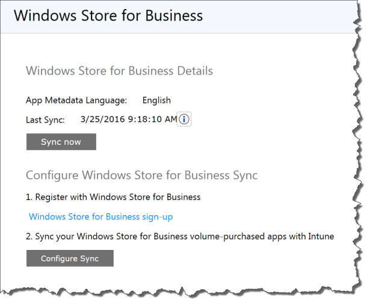
Task: Click the Configure Sync button
Action: coord(70,258)
